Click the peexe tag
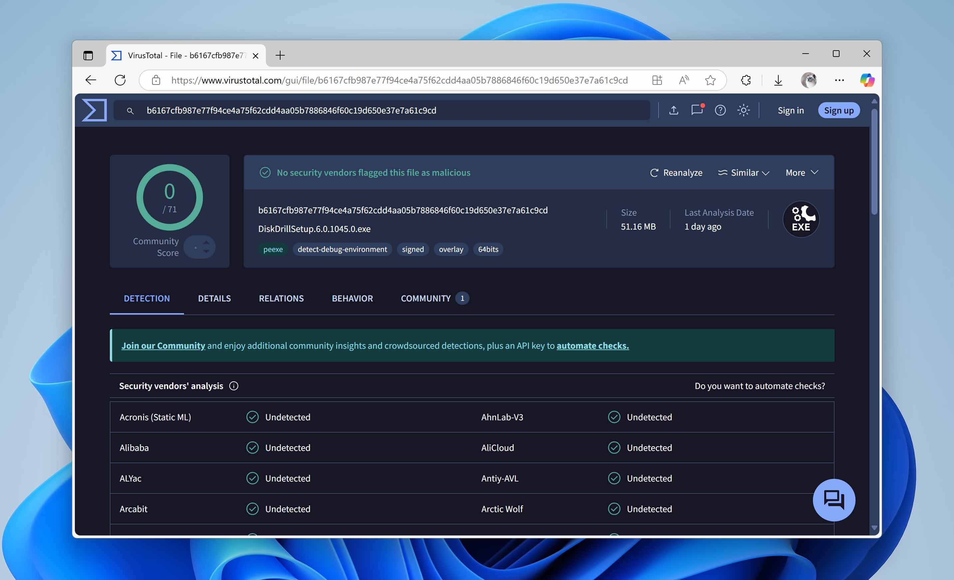This screenshot has width=954, height=580. point(273,249)
